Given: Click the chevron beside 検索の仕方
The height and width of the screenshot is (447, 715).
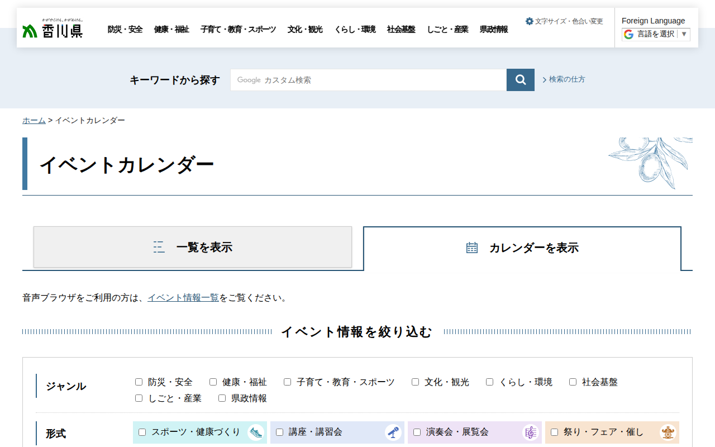Looking at the screenshot, I should pos(545,80).
